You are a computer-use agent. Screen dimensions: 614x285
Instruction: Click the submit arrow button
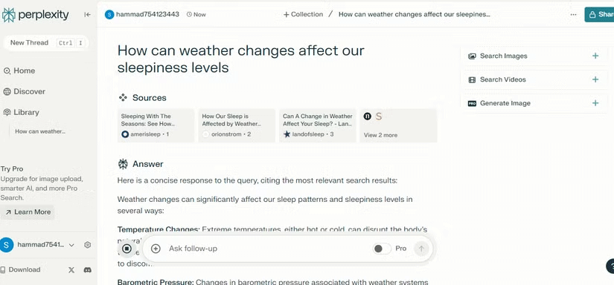click(421, 249)
